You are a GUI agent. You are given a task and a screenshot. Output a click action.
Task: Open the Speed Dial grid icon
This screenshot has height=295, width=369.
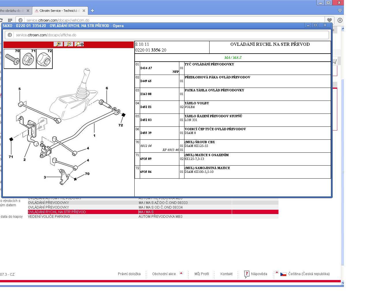click(x=10, y=20)
